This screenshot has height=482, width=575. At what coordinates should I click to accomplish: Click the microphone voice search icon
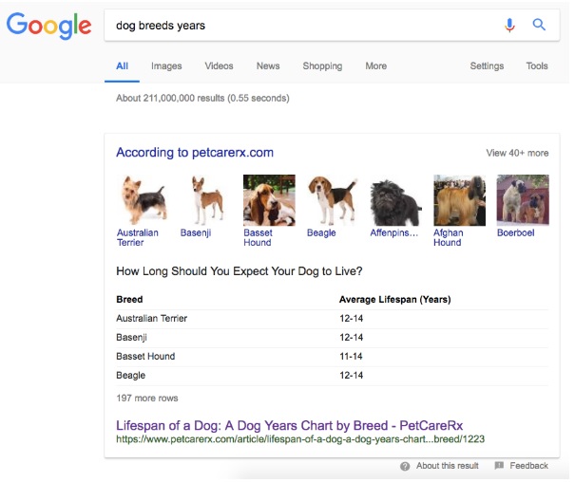509,26
